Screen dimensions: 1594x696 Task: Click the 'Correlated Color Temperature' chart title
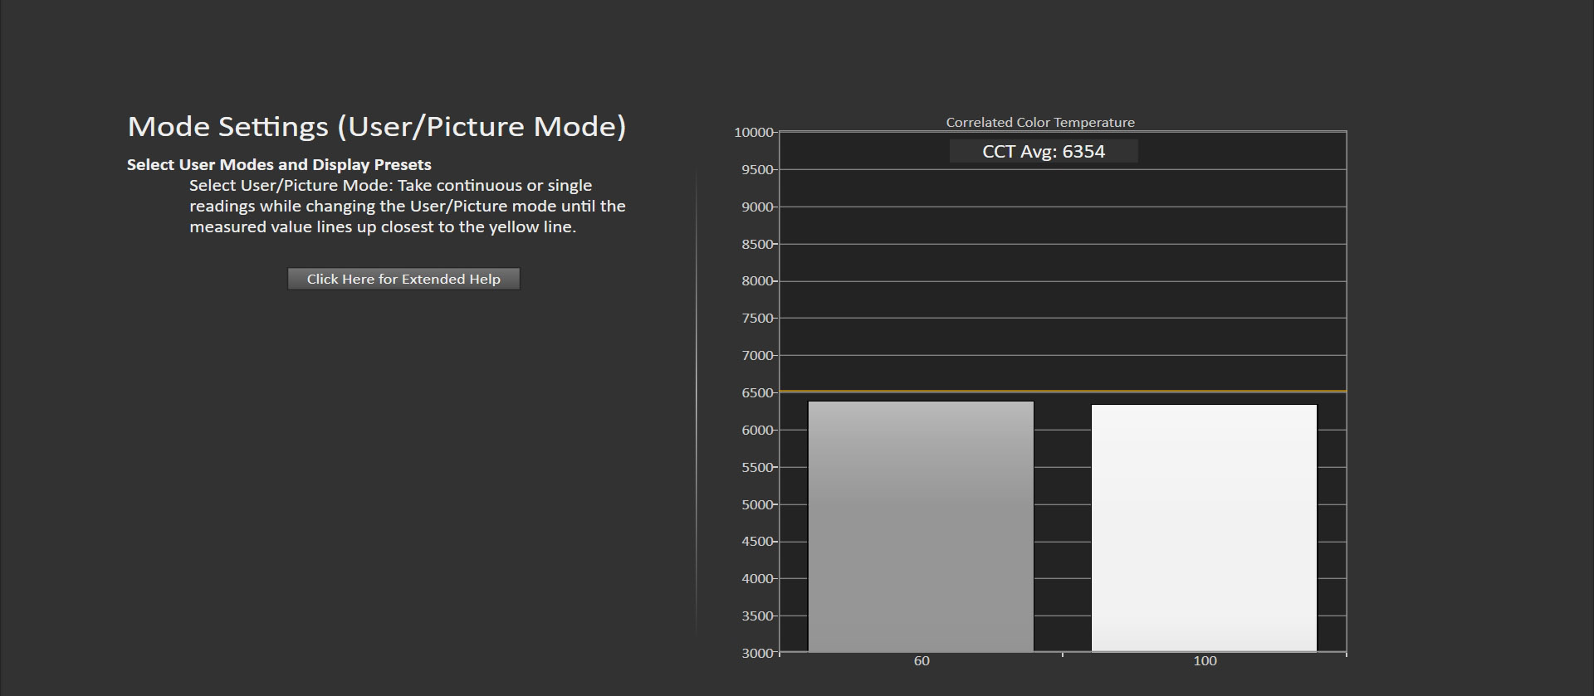pos(1040,122)
